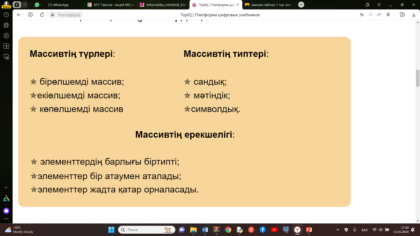Viewport: 420px width, 236px height.
Task: Click the sidebar icon numbered 5
Action: (6, 46)
